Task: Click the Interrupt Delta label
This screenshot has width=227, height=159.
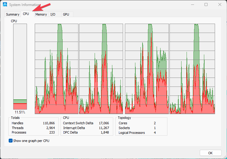Action: click(x=74, y=128)
